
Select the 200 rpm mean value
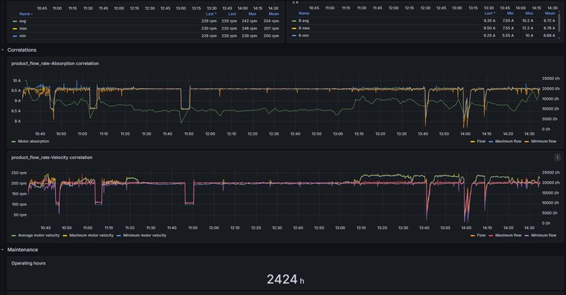[x=271, y=36]
